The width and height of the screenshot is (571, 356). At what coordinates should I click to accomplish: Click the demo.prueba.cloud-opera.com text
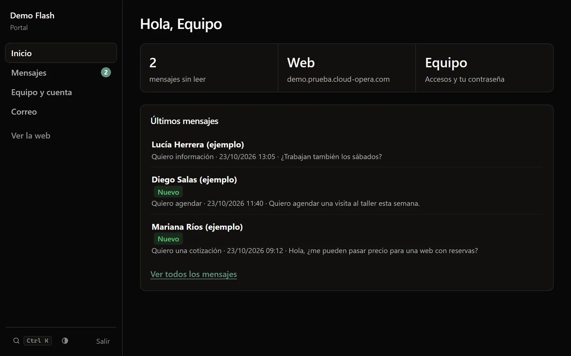(x=338, y=79)
